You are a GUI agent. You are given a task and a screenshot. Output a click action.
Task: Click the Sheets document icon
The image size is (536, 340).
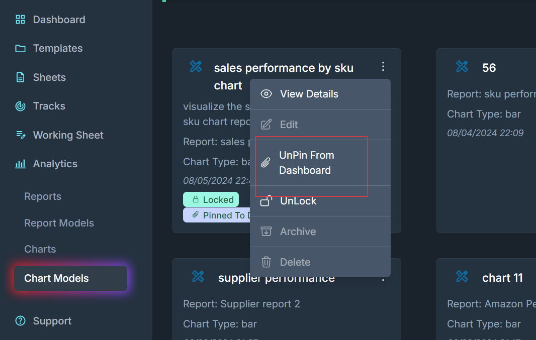[21, 77]
